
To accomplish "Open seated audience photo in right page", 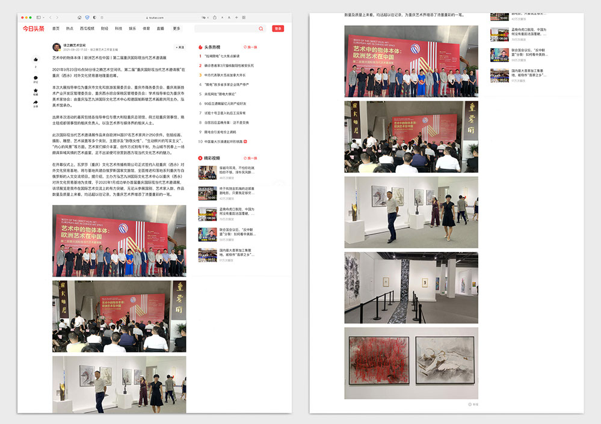I will (411, 137).
